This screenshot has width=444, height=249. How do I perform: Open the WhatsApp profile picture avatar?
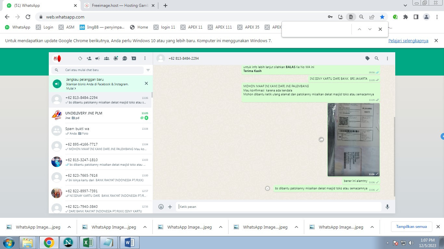pyautogui.click(x=57, y=58)
